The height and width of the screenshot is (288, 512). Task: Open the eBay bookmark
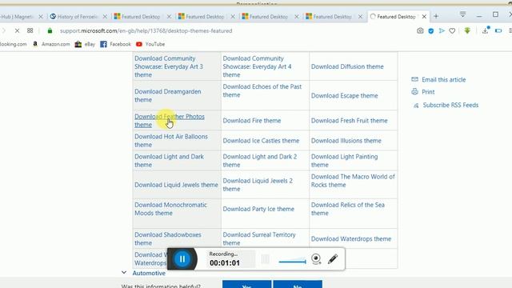[x=85, y=44]
